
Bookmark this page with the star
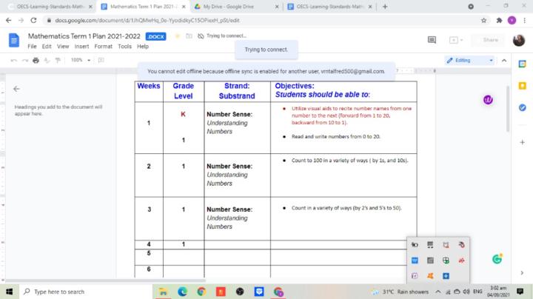point(483,21)
